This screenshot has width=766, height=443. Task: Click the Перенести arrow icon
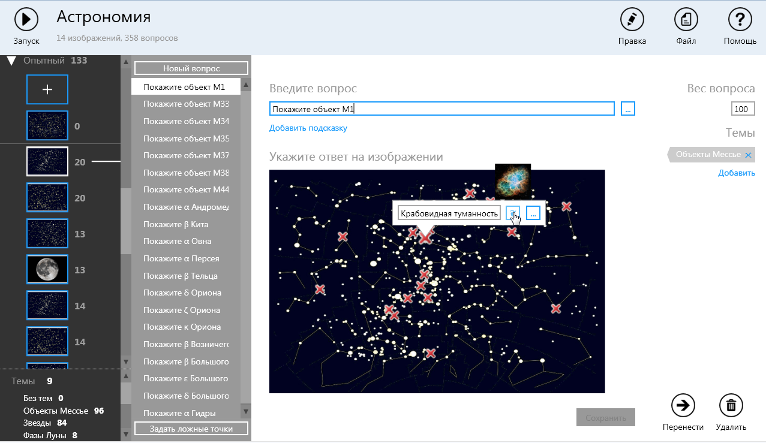point(683,405)
